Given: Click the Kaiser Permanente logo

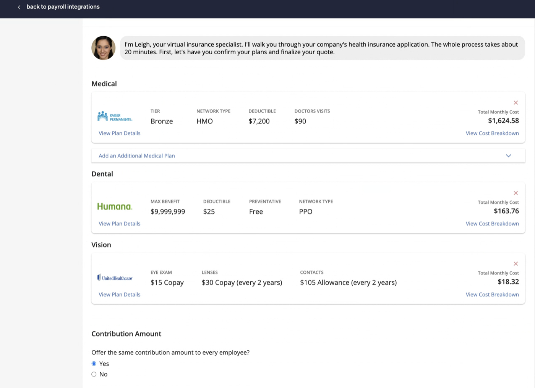Looking at the screenshot, I should pos(115,117).
